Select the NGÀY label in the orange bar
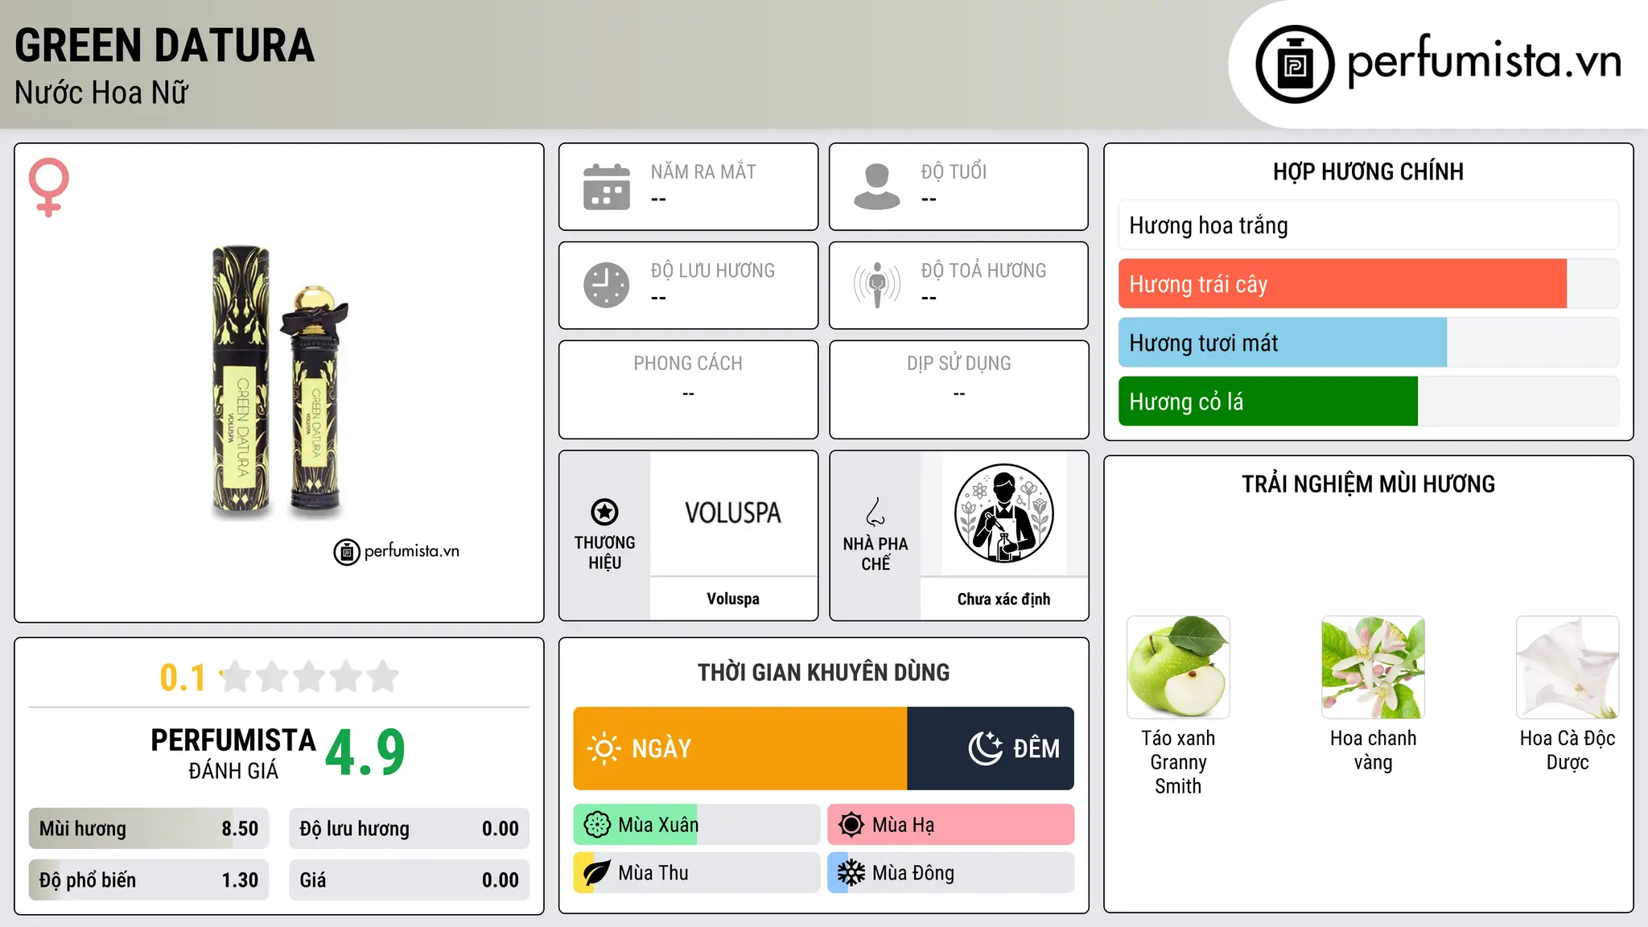The height and width of the screenshot is (927, 1648). click(661, 749)
